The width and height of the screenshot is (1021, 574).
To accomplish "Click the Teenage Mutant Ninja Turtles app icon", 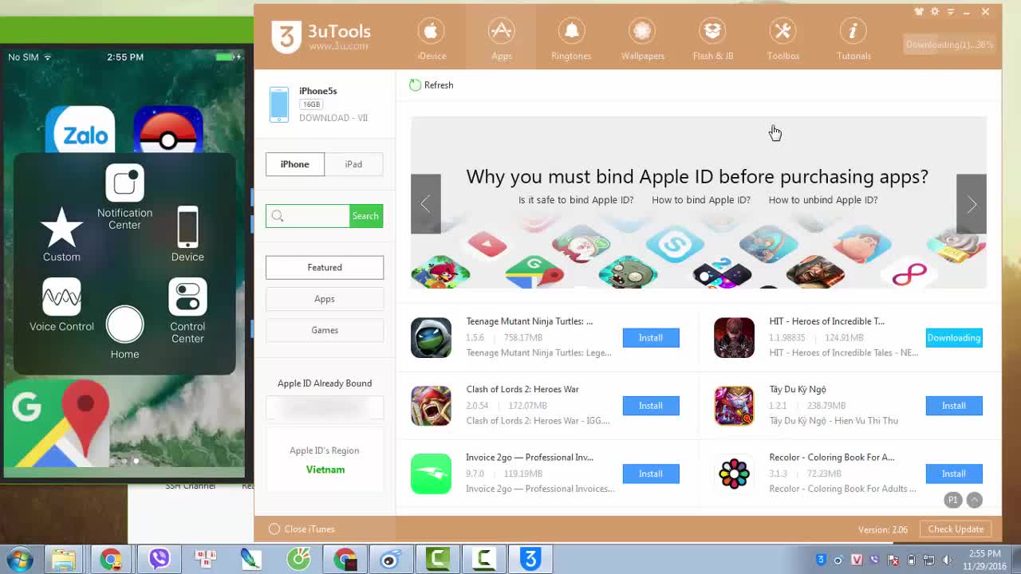I will [431, 338].
